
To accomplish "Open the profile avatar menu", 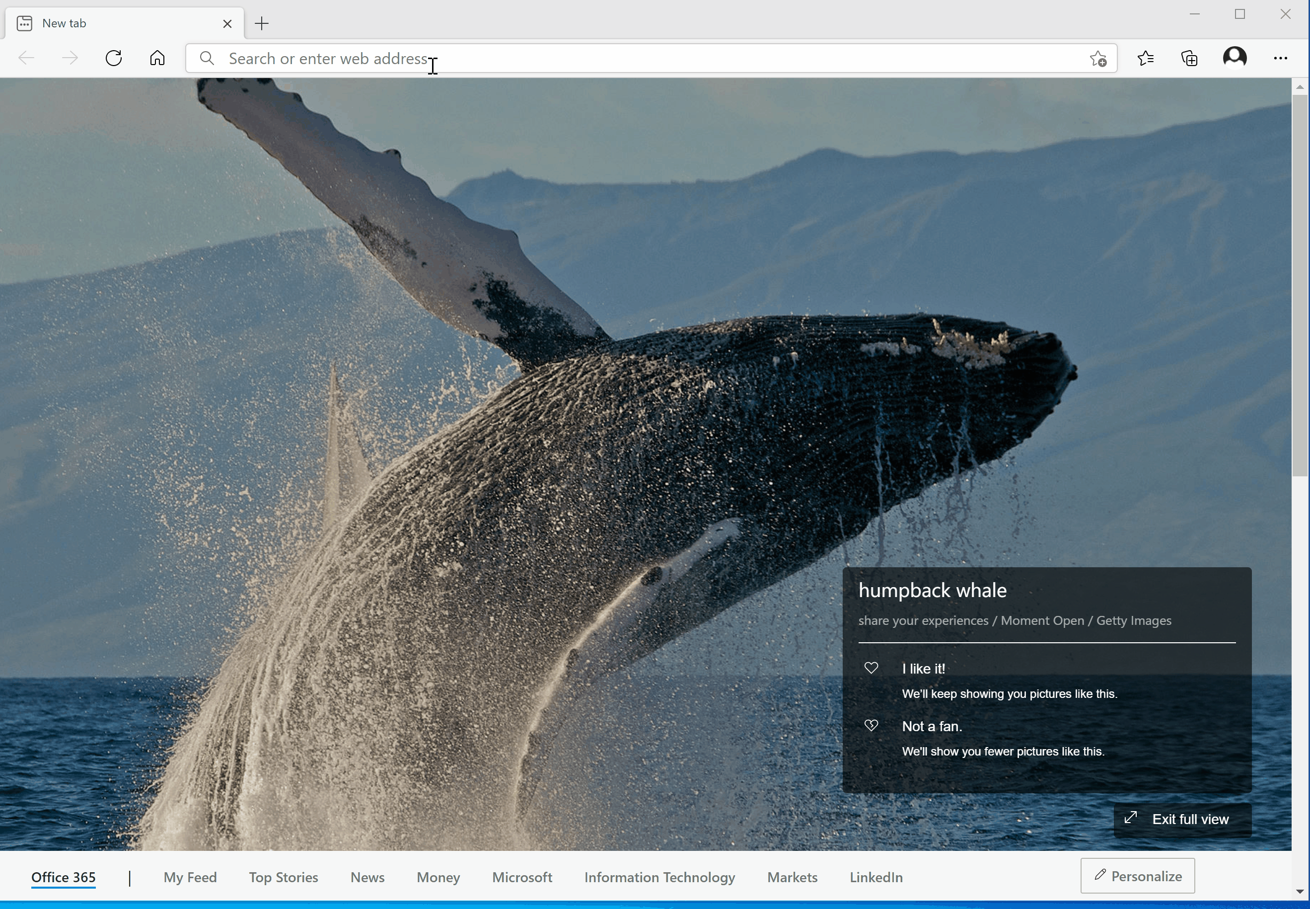I will point(1235,58).
